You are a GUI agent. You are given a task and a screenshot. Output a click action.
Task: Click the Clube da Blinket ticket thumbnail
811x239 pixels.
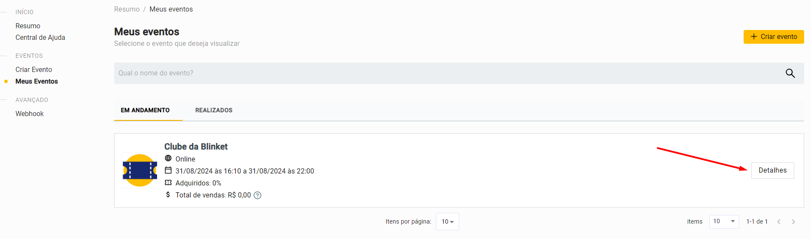click(139, 170)
